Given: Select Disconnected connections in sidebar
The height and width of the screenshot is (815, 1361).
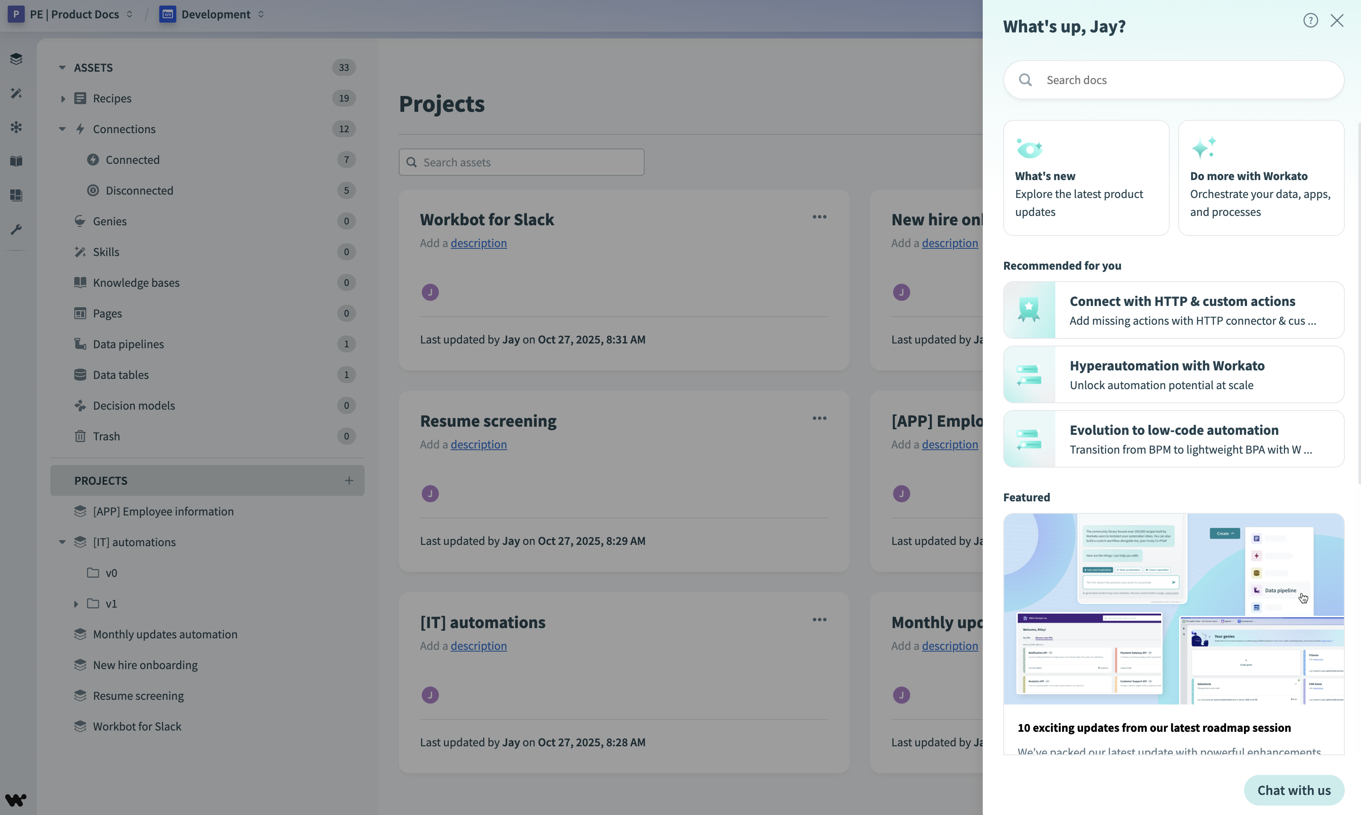Looking at the screenshot, I should click(x=139, y=191).
